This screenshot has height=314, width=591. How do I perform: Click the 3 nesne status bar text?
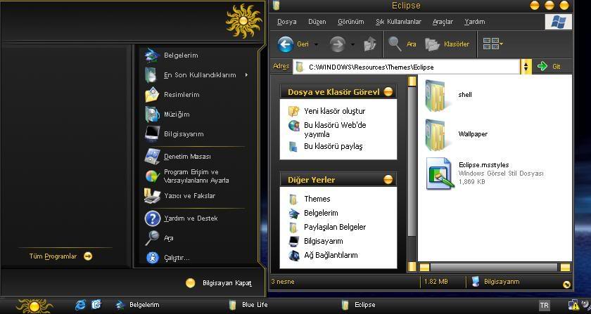pyautogui.click(x=283, y=282)
